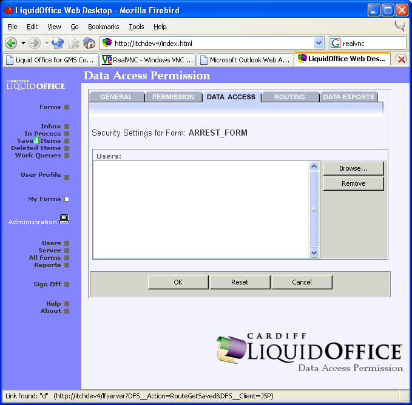
Task: Click the browser Back arrow button
Action: 11,43
